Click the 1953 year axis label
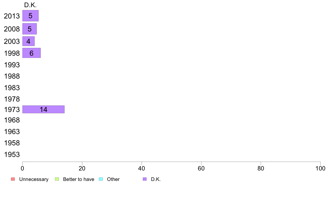The image size is (328, 203). (x=12, y=155)
